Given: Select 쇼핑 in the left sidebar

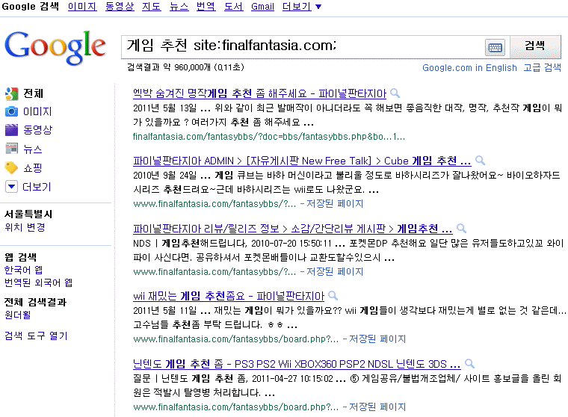Looking at the screenshot, I should [x=33, y=167].
